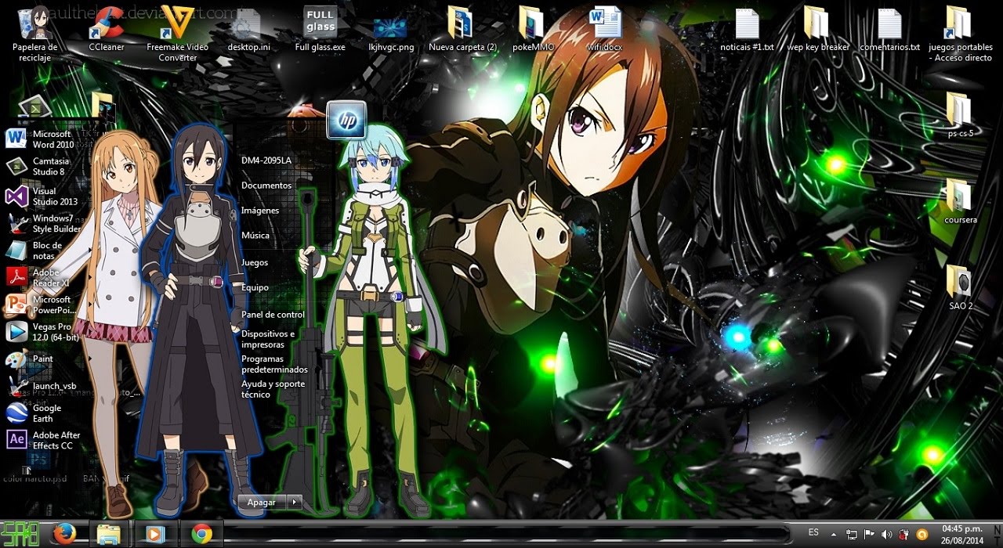Open Windows Explorer from the taskbar
1003x548 pixels.
click(108, 534)
